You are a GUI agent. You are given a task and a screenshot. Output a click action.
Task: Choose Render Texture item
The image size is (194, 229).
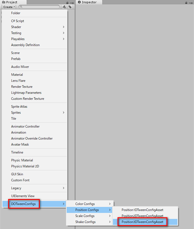(x=35, y=86)
